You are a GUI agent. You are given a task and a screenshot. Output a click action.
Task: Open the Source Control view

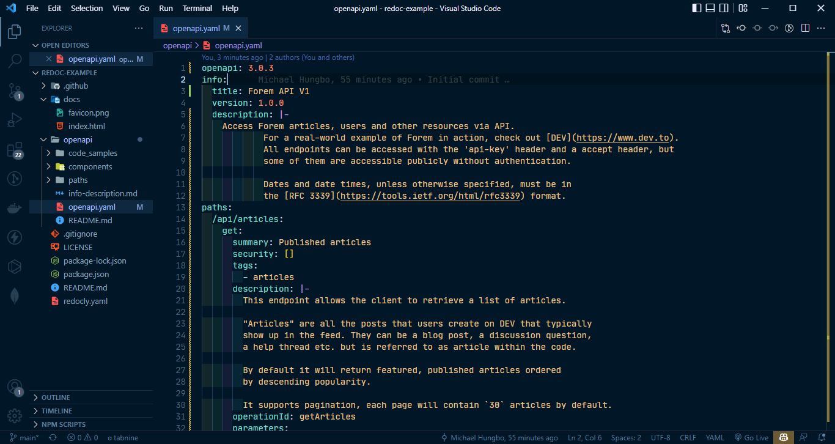click(x=15, y=91)
